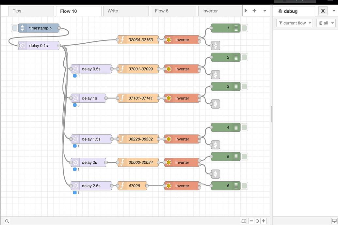Click function icon on 47028 node
338x225 pixels.
[x=122, y=186]
